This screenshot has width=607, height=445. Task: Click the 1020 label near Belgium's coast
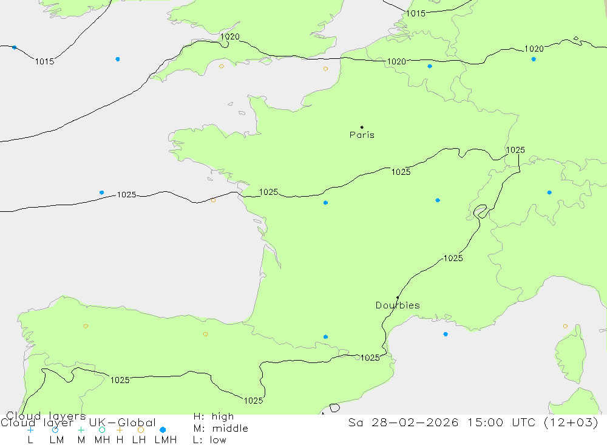(396, 61)
